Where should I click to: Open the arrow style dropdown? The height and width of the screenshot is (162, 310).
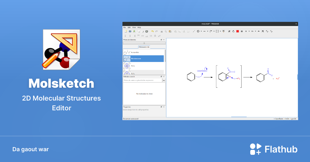coord(207,31)
